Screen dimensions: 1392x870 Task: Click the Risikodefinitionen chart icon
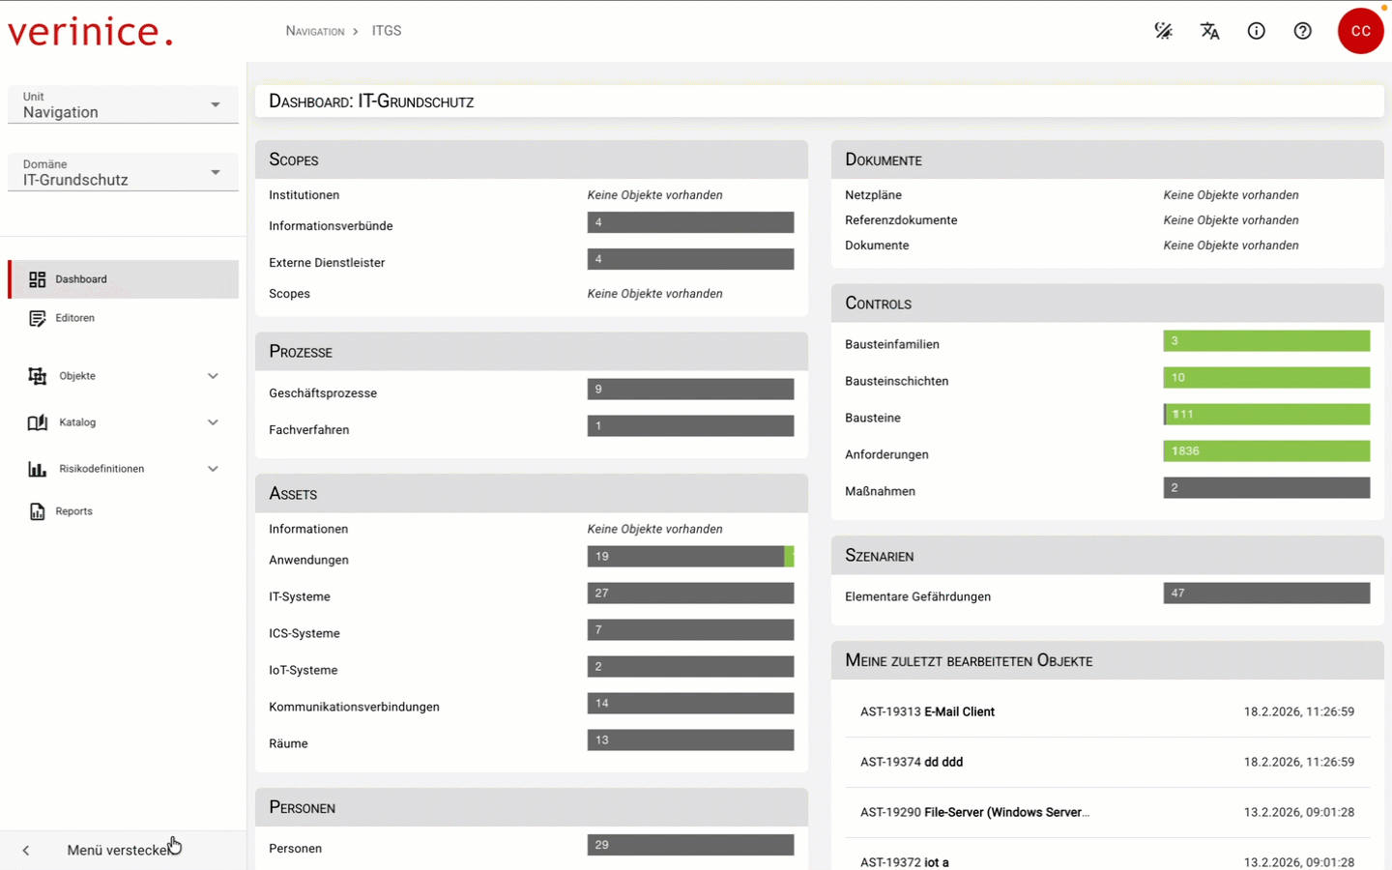[38, 469]
